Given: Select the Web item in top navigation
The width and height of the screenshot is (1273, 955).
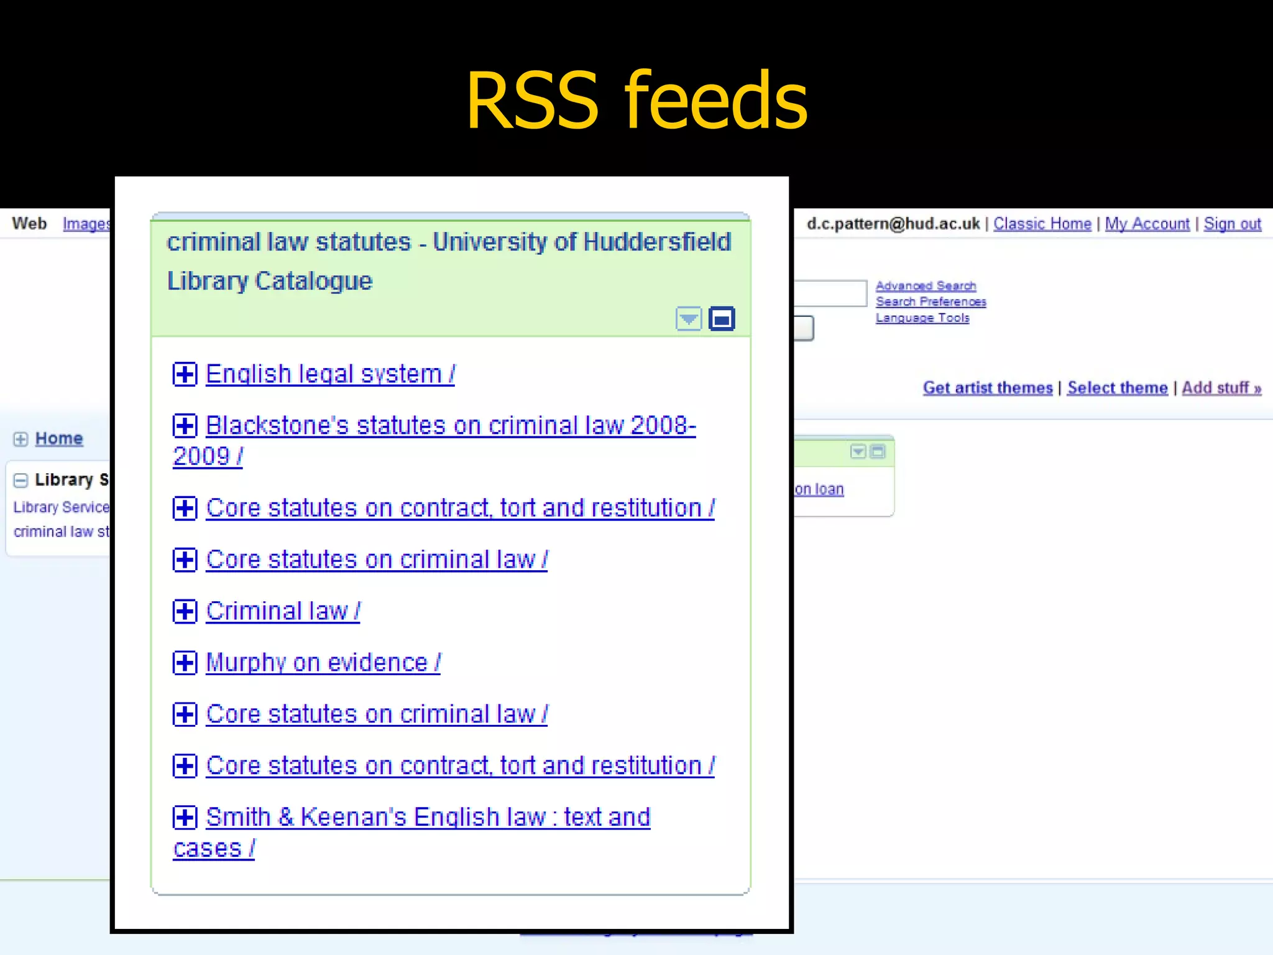Looking at the screenshot, I should coord(29,224).
